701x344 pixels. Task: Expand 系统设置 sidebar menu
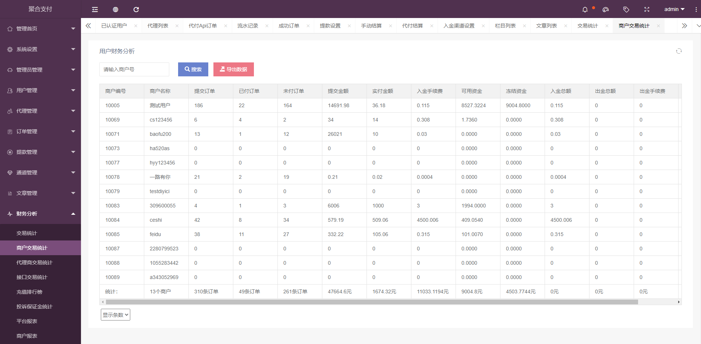[40, 49]
